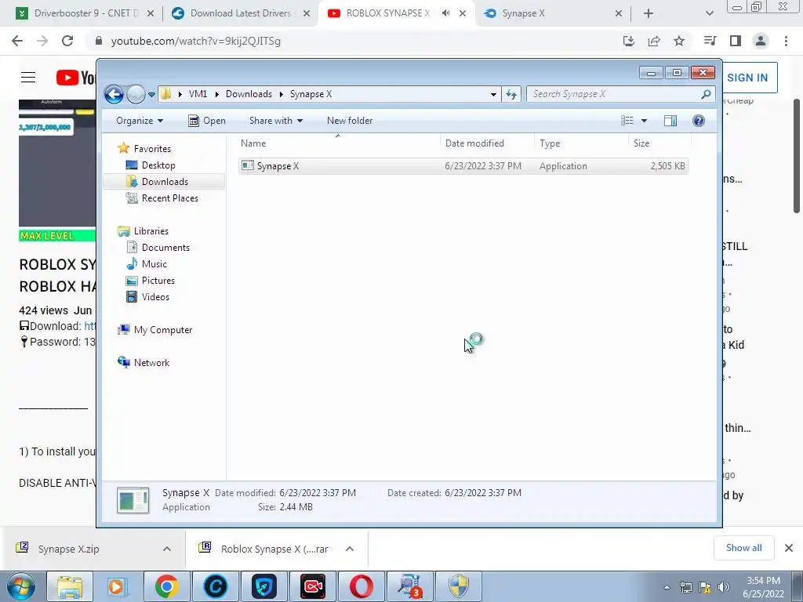The width and height of the screenshot is (803, 602).
Task: Open the Share with menu
Action: click(x=275, y=121)
